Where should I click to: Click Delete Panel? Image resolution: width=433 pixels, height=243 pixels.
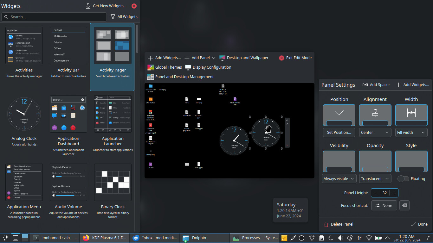coord(339,224)
